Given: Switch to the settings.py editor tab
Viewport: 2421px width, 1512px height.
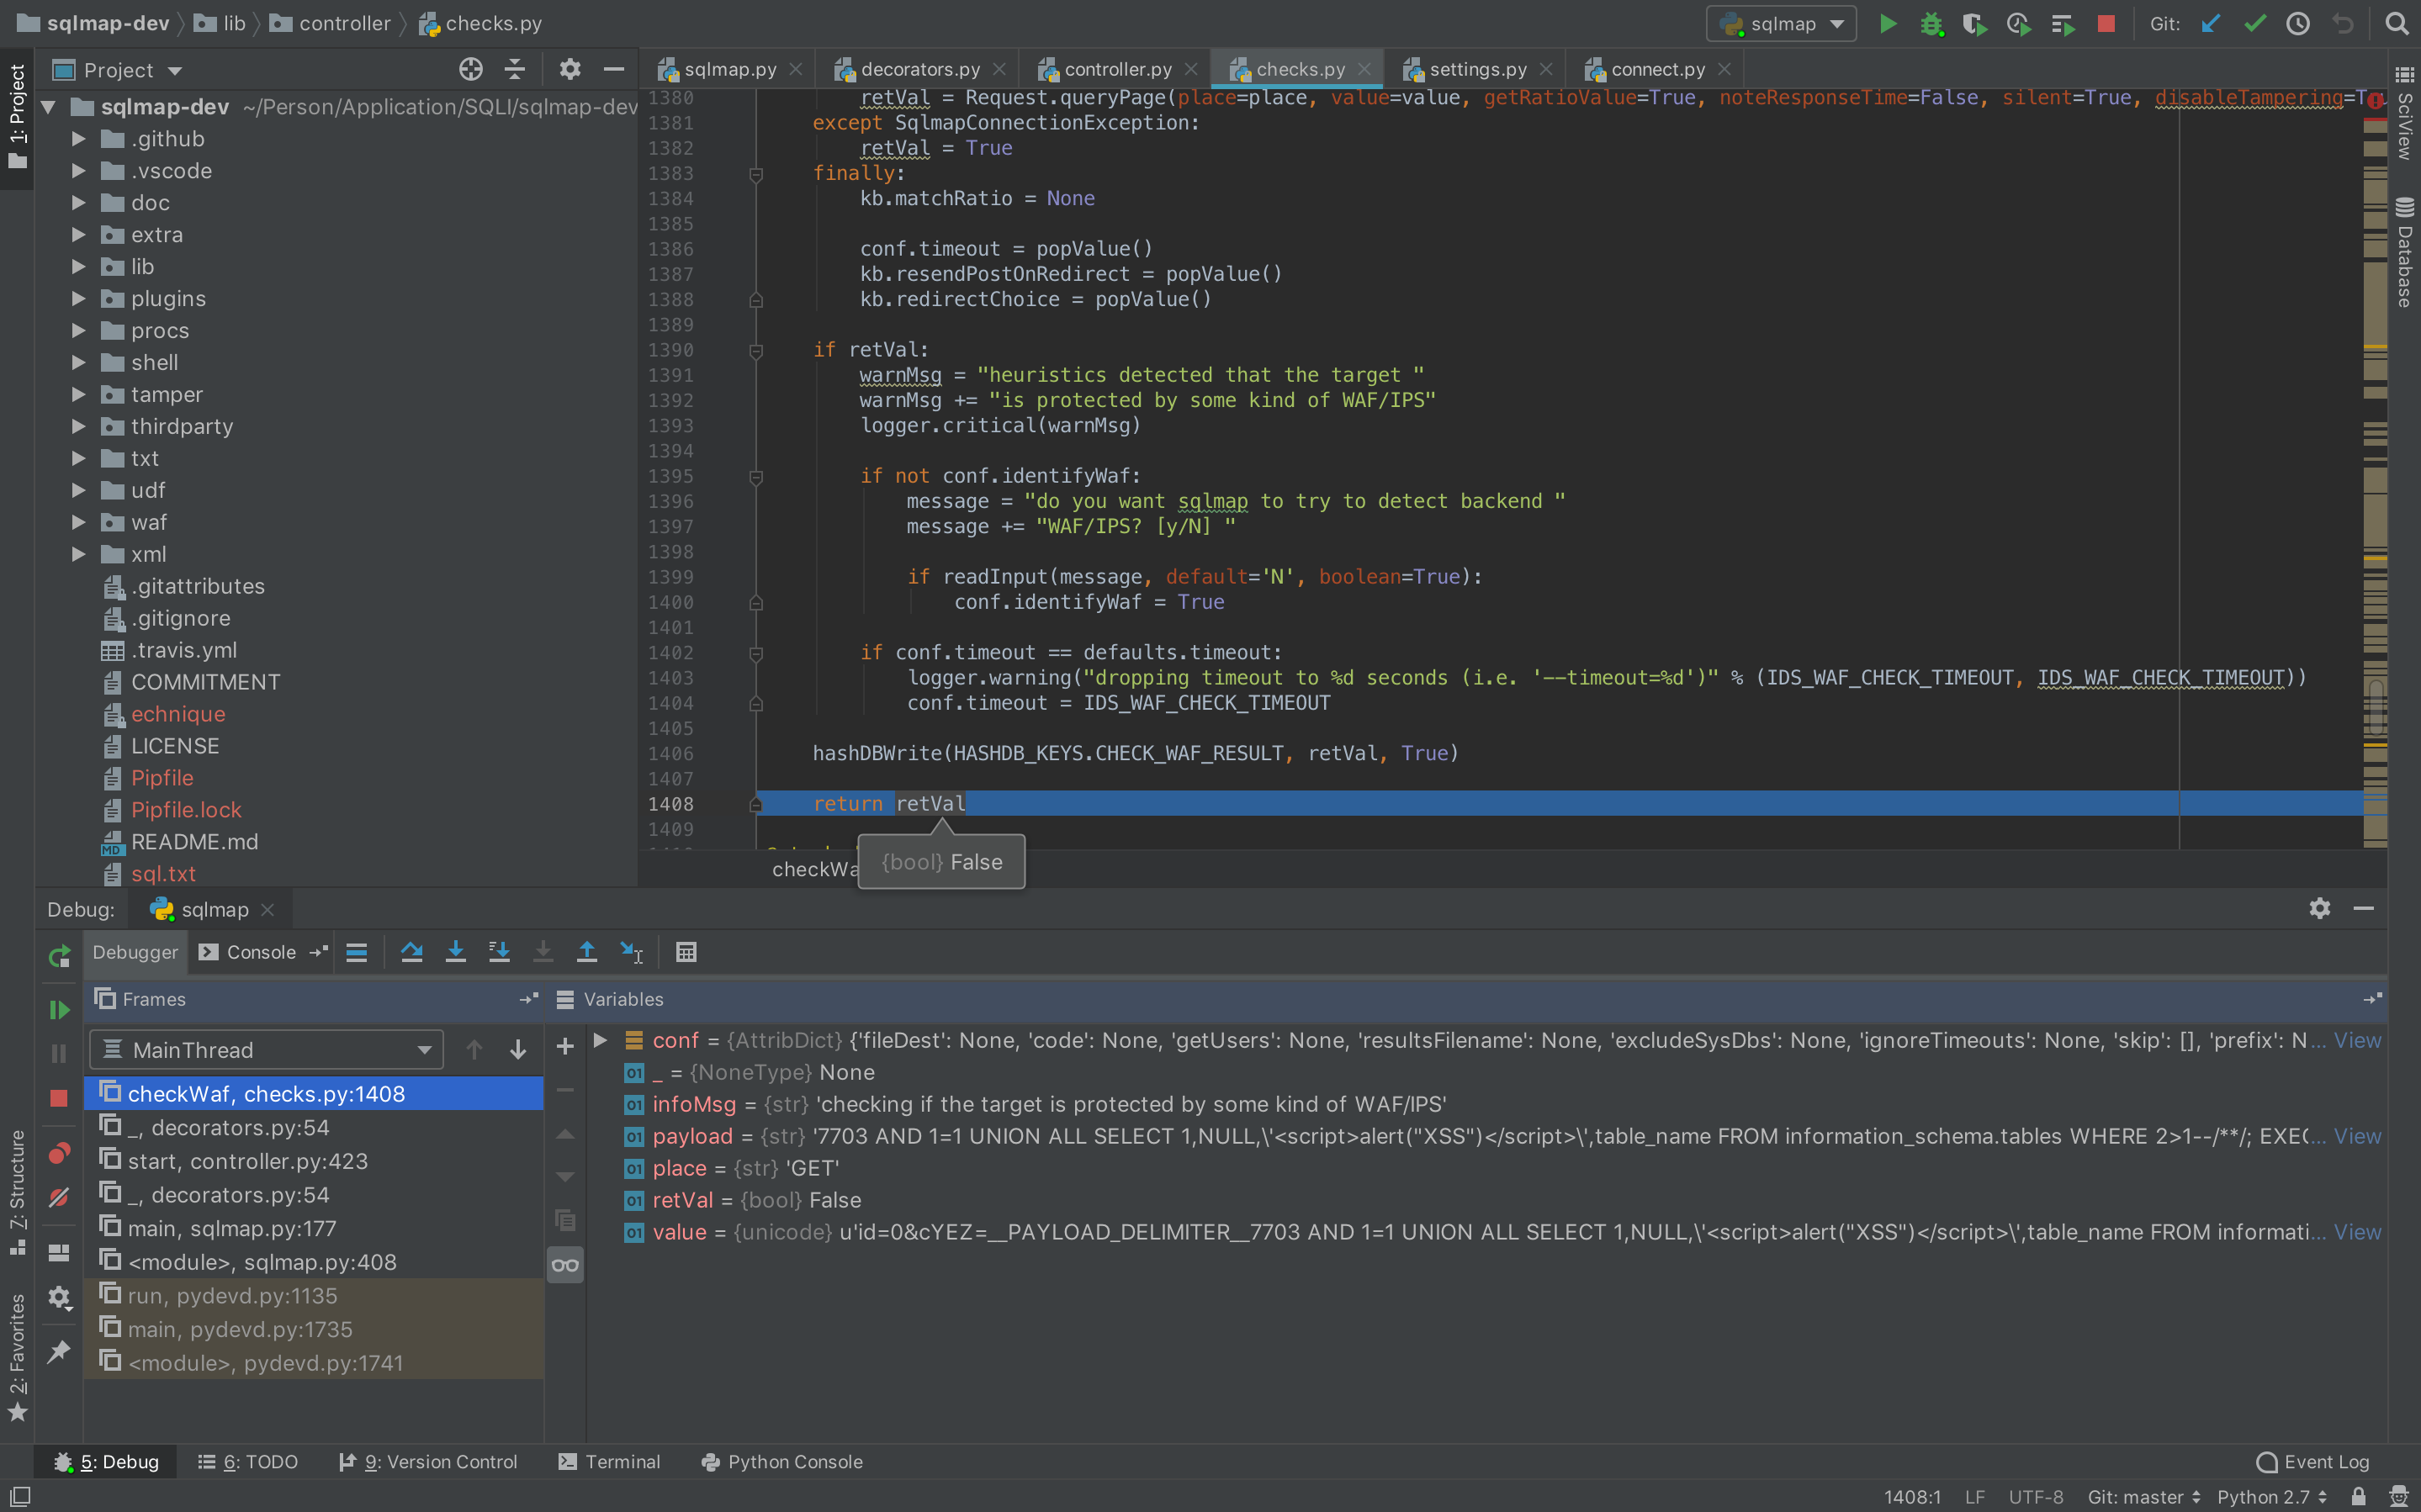Looking at the screenshot, I should coord(1477,69).
